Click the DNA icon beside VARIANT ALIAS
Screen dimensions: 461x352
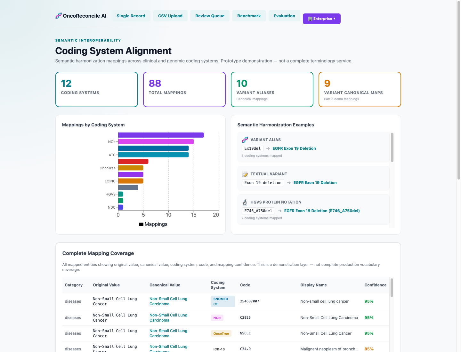click(245, 140)
